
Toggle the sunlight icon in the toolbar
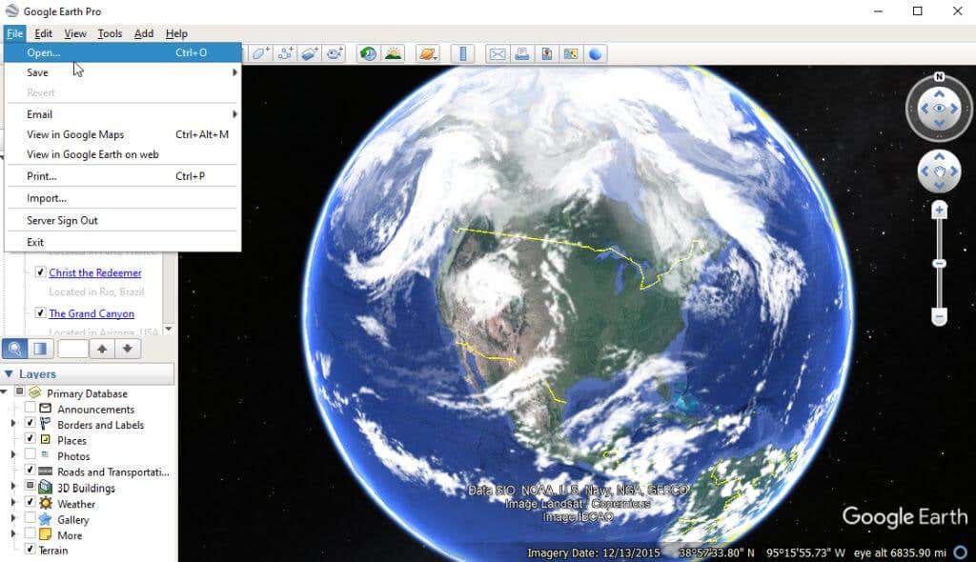[393, 53]
